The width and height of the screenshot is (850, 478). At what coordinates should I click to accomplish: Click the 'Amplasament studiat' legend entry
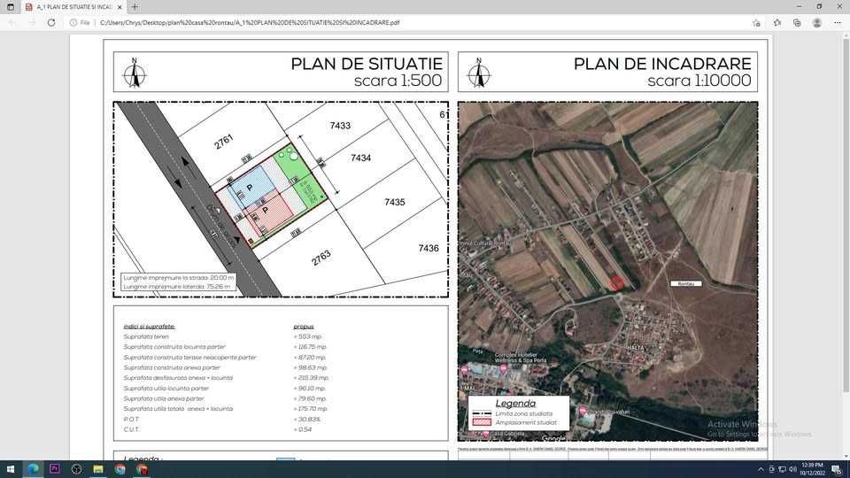click(x=526, y=422)
